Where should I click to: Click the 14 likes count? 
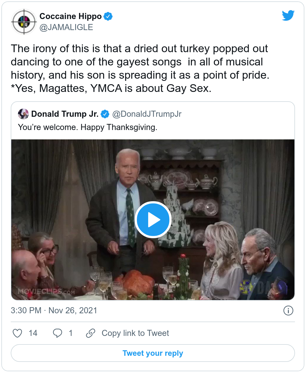(33, 333)
